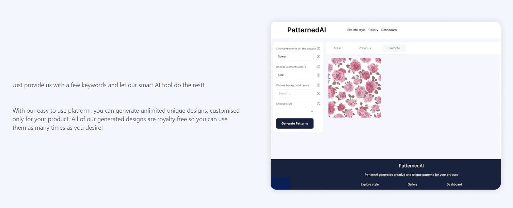This screenshot has width=513, height=208.
Task: Open help tooltip for Choose style
Action: (319, 103)
